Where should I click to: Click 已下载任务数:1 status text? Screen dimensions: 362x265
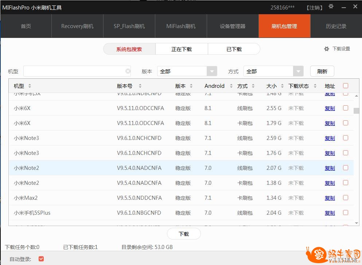pos(80,247)
